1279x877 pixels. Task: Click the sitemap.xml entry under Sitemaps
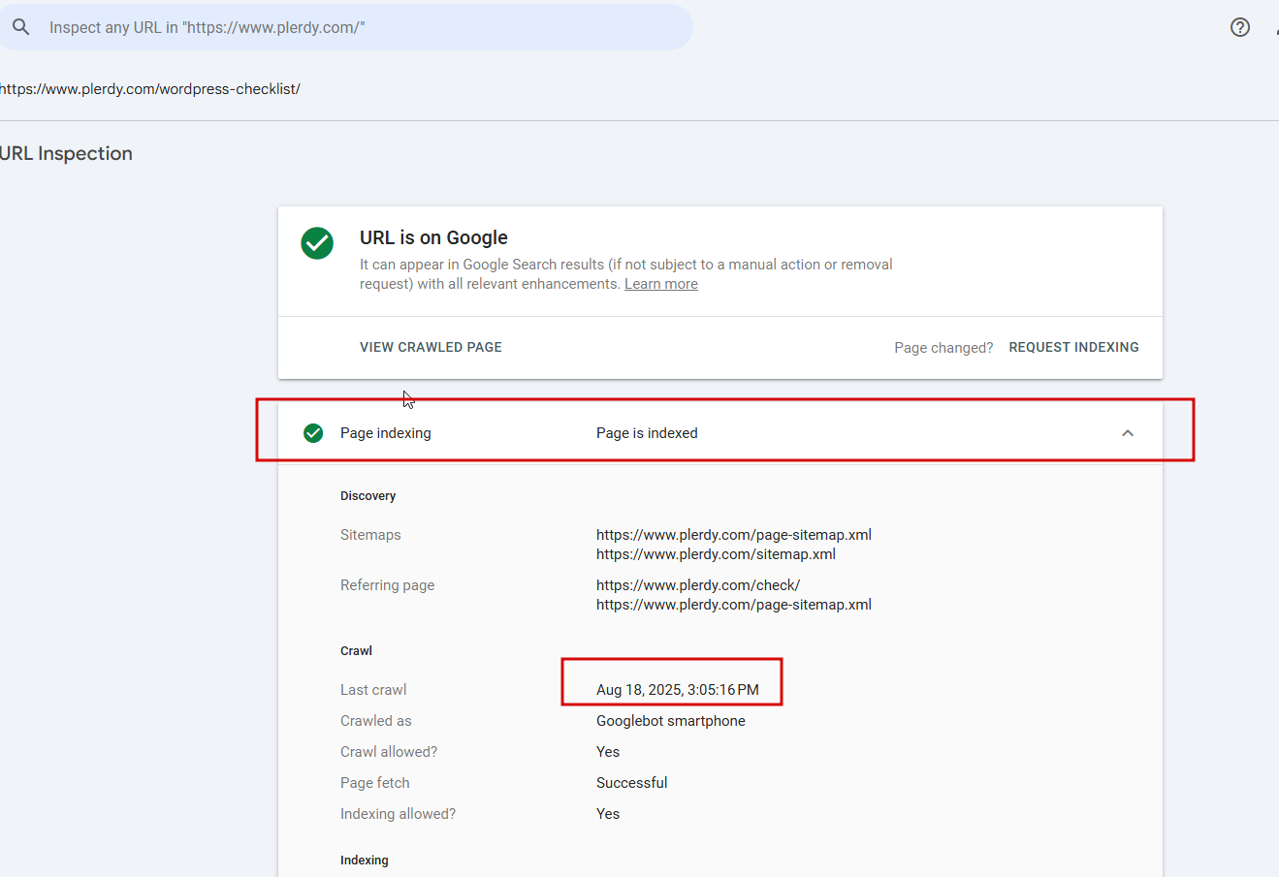tap(716, 554)
